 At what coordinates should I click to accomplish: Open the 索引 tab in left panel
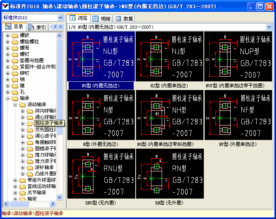point(37,27)
